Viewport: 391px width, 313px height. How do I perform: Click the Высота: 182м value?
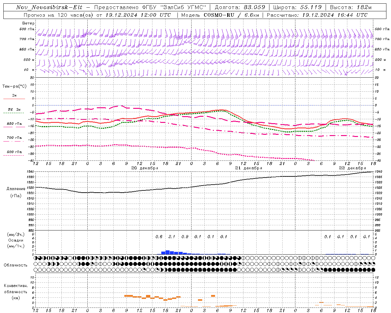point(351,7)
